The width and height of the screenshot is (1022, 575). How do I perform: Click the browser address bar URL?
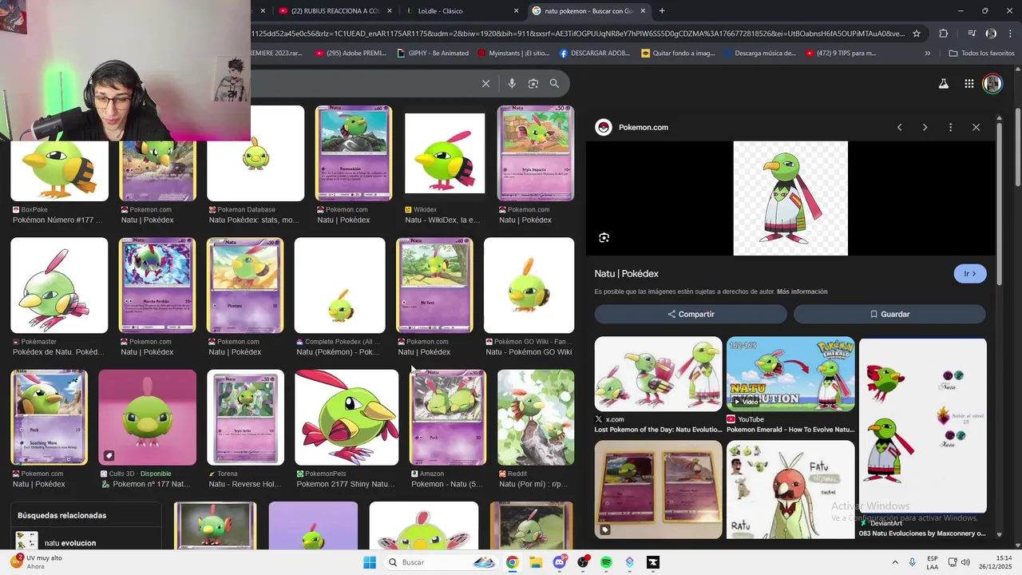point(577,34)
